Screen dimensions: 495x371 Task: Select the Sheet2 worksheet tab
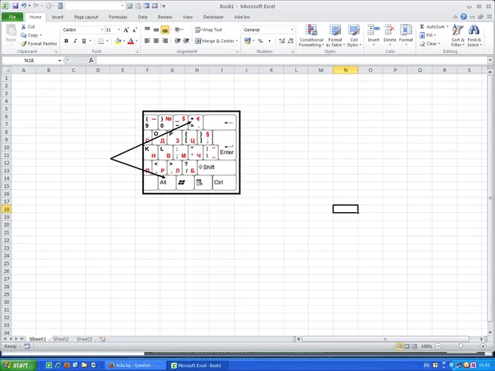coord(61,339)
